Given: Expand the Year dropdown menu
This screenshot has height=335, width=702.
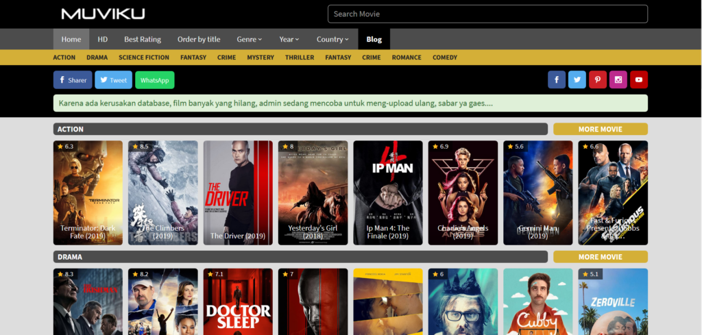Looking at the screenshot, I should coord(290,39).
